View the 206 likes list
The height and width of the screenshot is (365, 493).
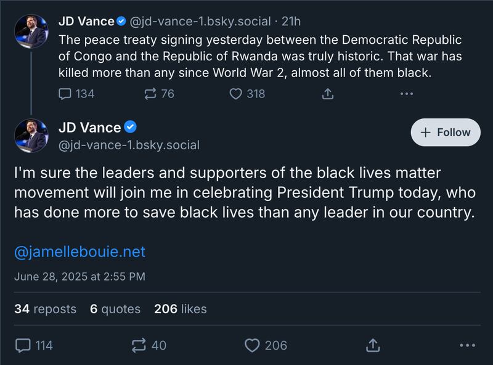point(180,309)
